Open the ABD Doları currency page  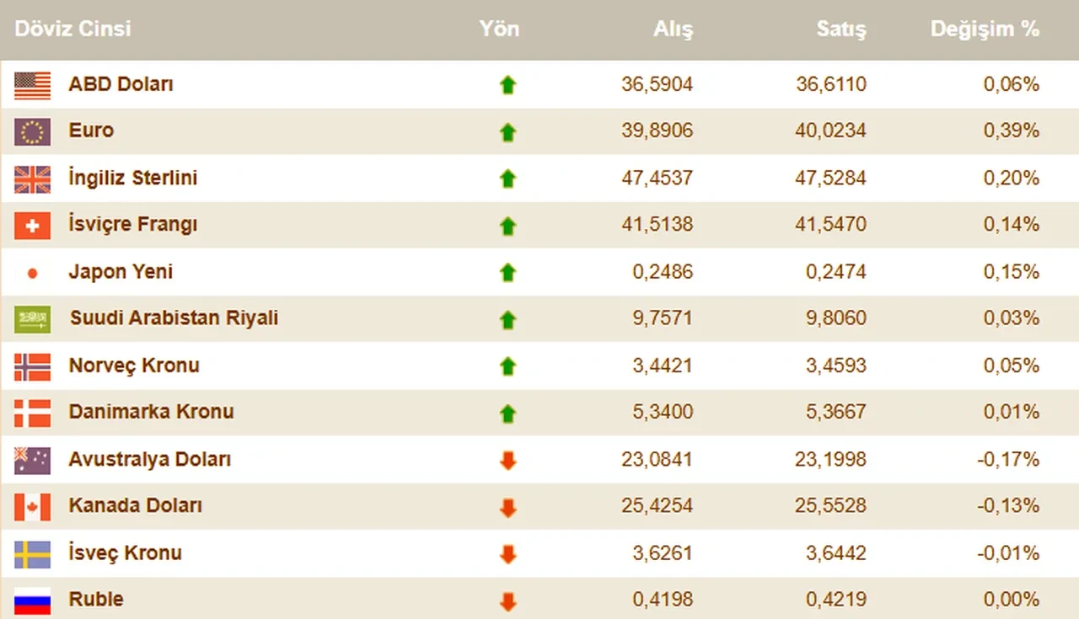point(121,85)
